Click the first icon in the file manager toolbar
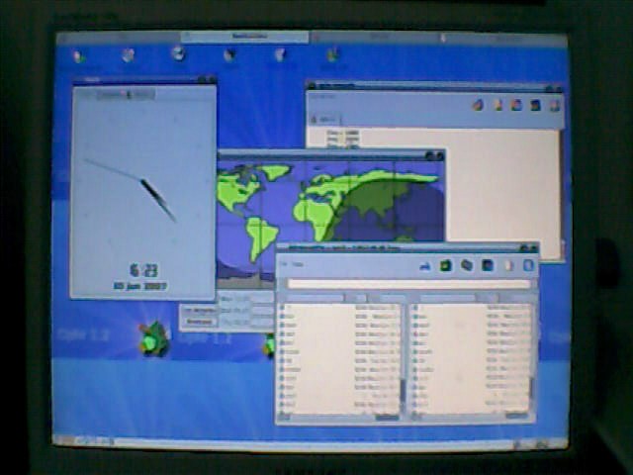Screen dimensions: 633x475 (425, 265)
